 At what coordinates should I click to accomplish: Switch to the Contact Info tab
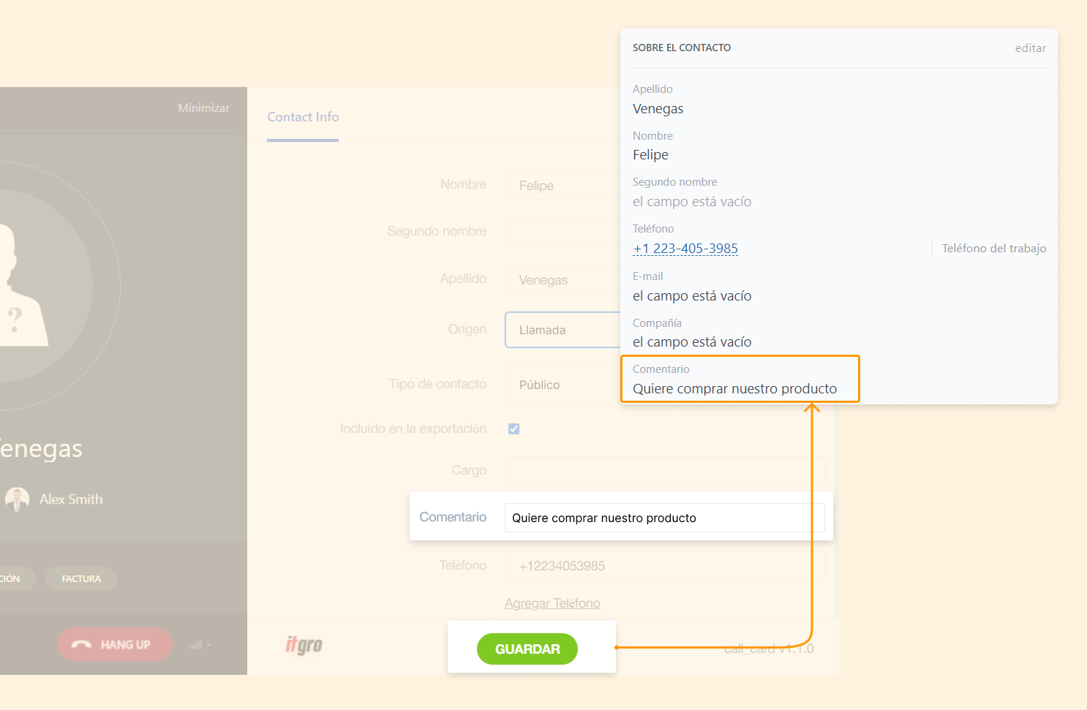point(303,117)
